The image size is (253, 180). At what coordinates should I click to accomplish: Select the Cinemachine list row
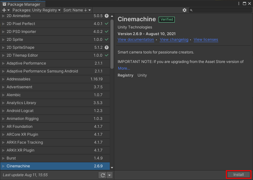pyautogui.click(x=55, y=166)
